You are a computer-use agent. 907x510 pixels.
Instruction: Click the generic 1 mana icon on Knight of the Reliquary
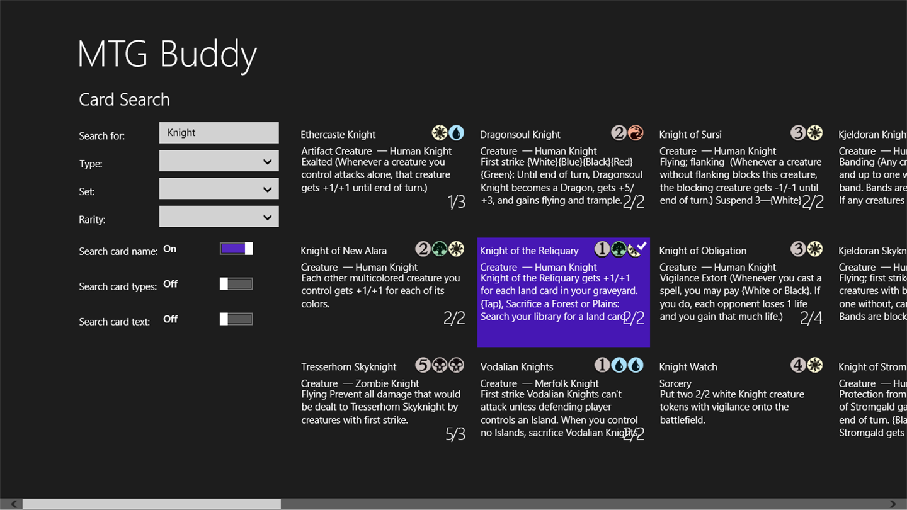pos(602,249)
